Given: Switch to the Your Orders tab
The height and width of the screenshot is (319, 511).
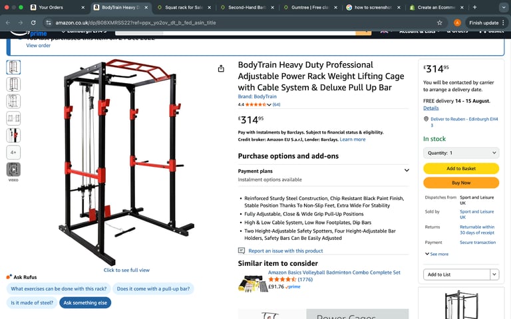Looking at the screenshot, I should (x=57, y=7).
